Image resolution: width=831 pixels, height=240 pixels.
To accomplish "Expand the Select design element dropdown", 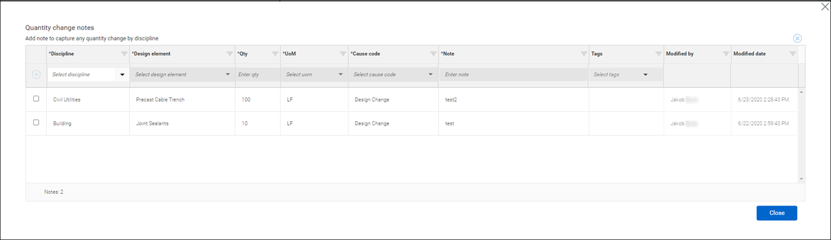I will coord(228,75).
